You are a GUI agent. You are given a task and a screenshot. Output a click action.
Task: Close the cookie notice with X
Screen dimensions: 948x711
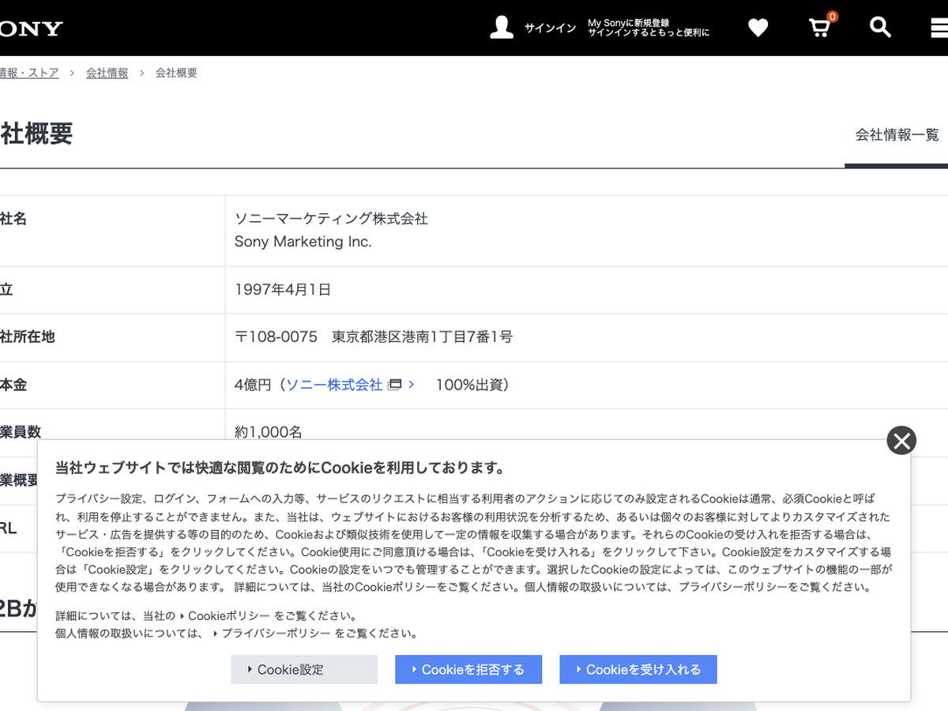pyautogui.click(x=901, y=440)
